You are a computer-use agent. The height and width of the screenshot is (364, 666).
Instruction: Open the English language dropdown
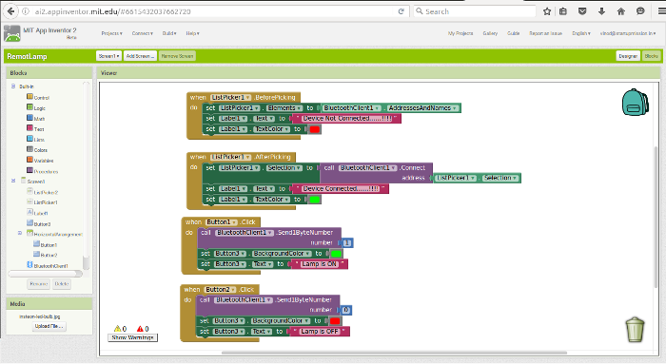(x=581, y=33)
